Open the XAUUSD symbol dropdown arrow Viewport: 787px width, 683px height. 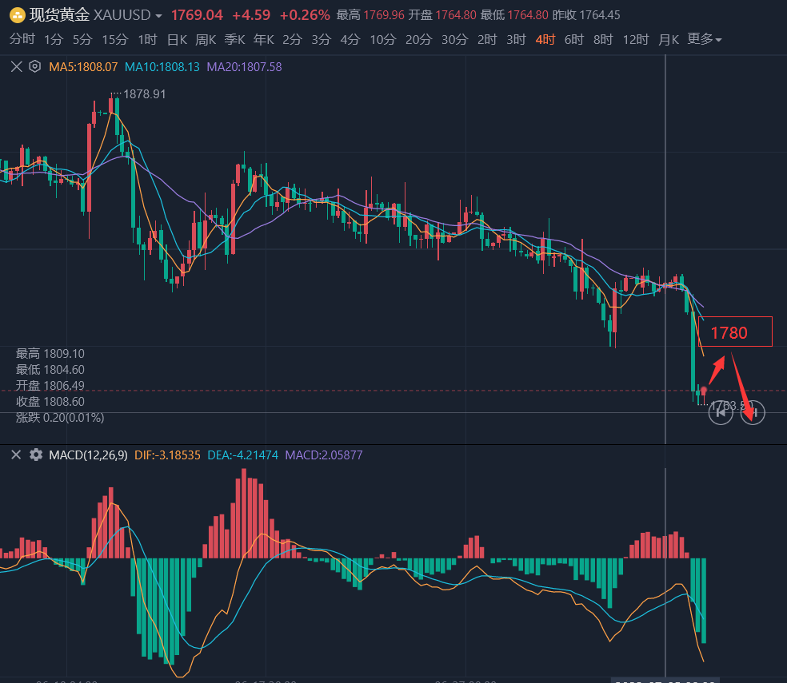158,16
